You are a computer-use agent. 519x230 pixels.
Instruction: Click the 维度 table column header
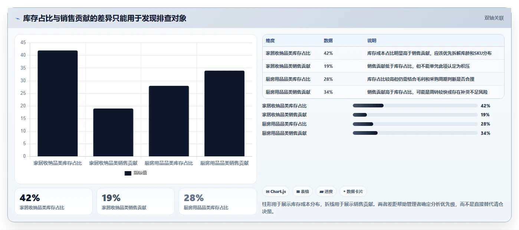point(270,41)
